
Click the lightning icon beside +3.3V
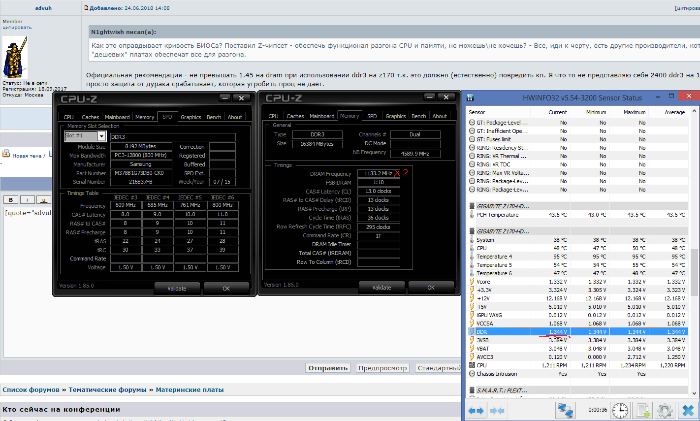[472, 290]
